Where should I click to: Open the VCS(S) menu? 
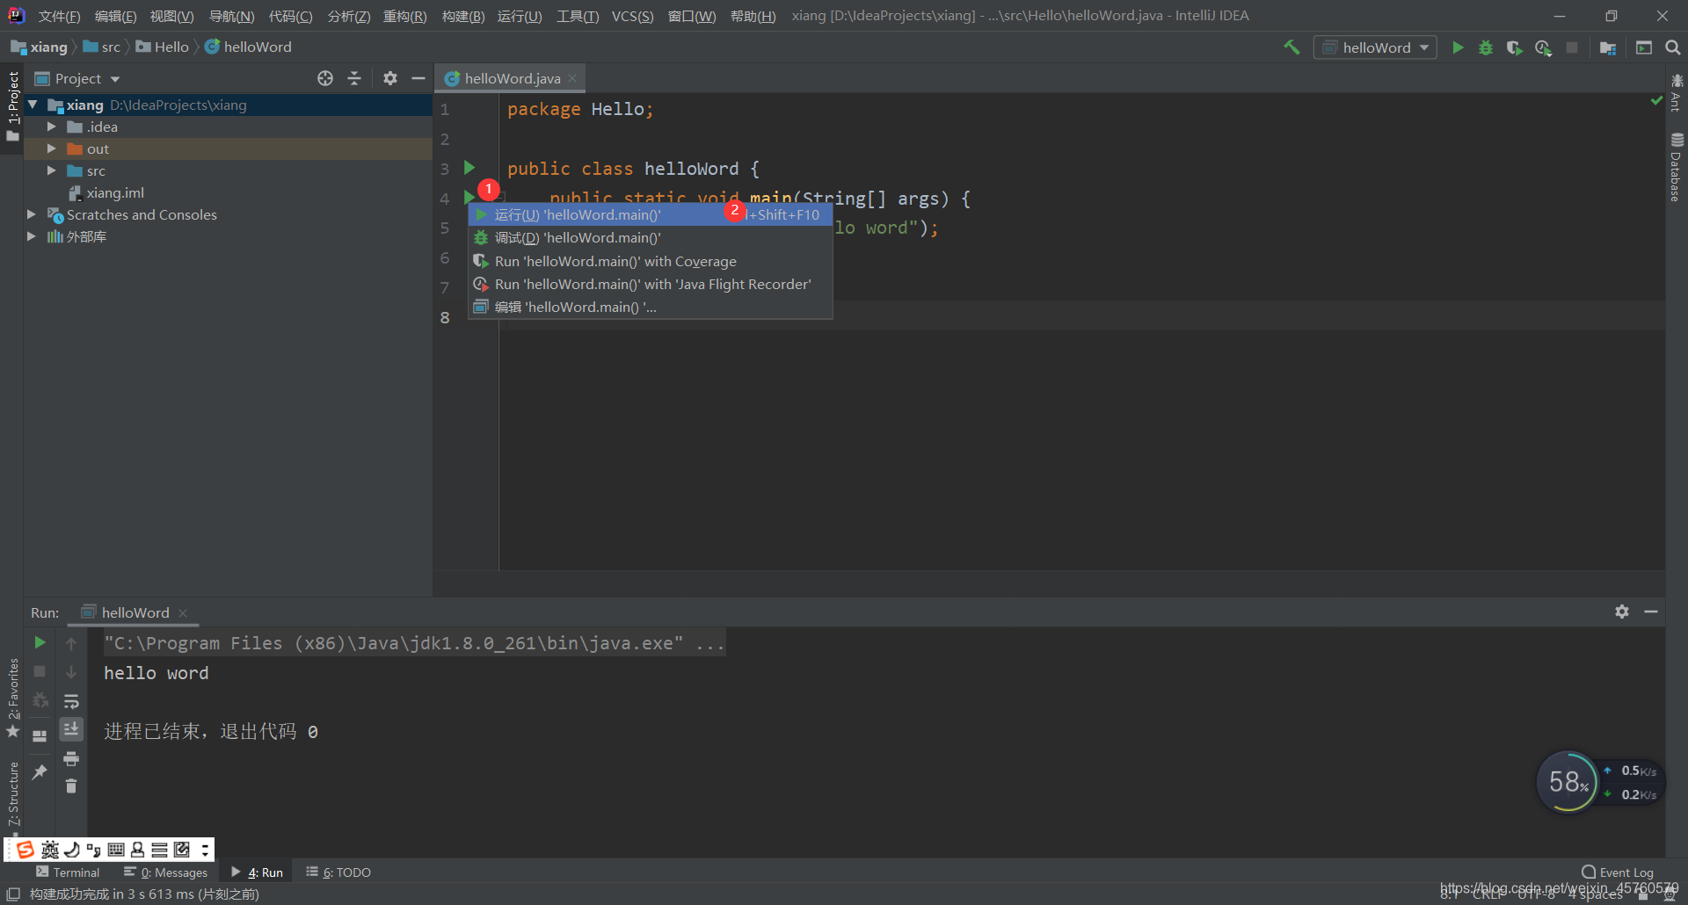[632, 16]
